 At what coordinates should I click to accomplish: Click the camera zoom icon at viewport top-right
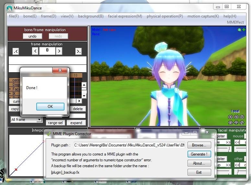pyautogui.click(x=239, y=29)
